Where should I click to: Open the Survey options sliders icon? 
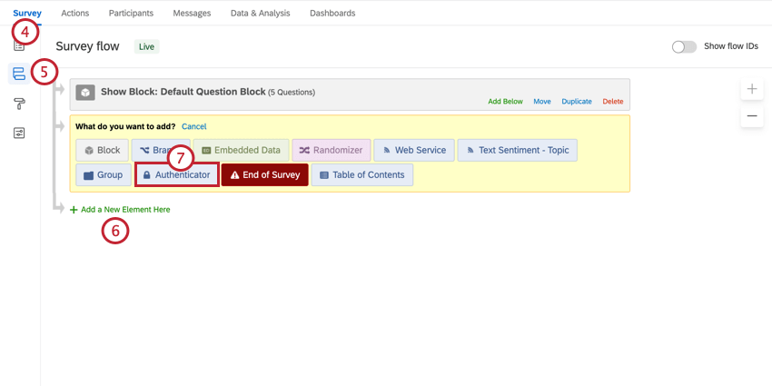coord(19,133)
